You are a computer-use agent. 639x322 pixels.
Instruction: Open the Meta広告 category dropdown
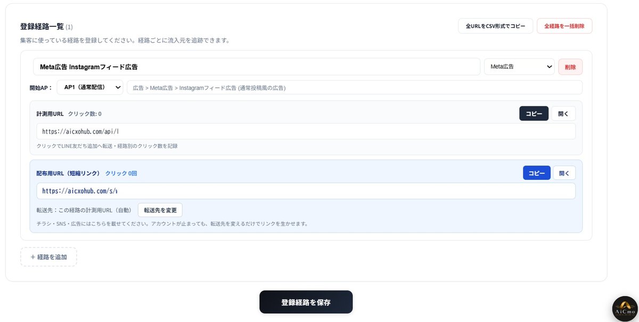pos(519,67)
